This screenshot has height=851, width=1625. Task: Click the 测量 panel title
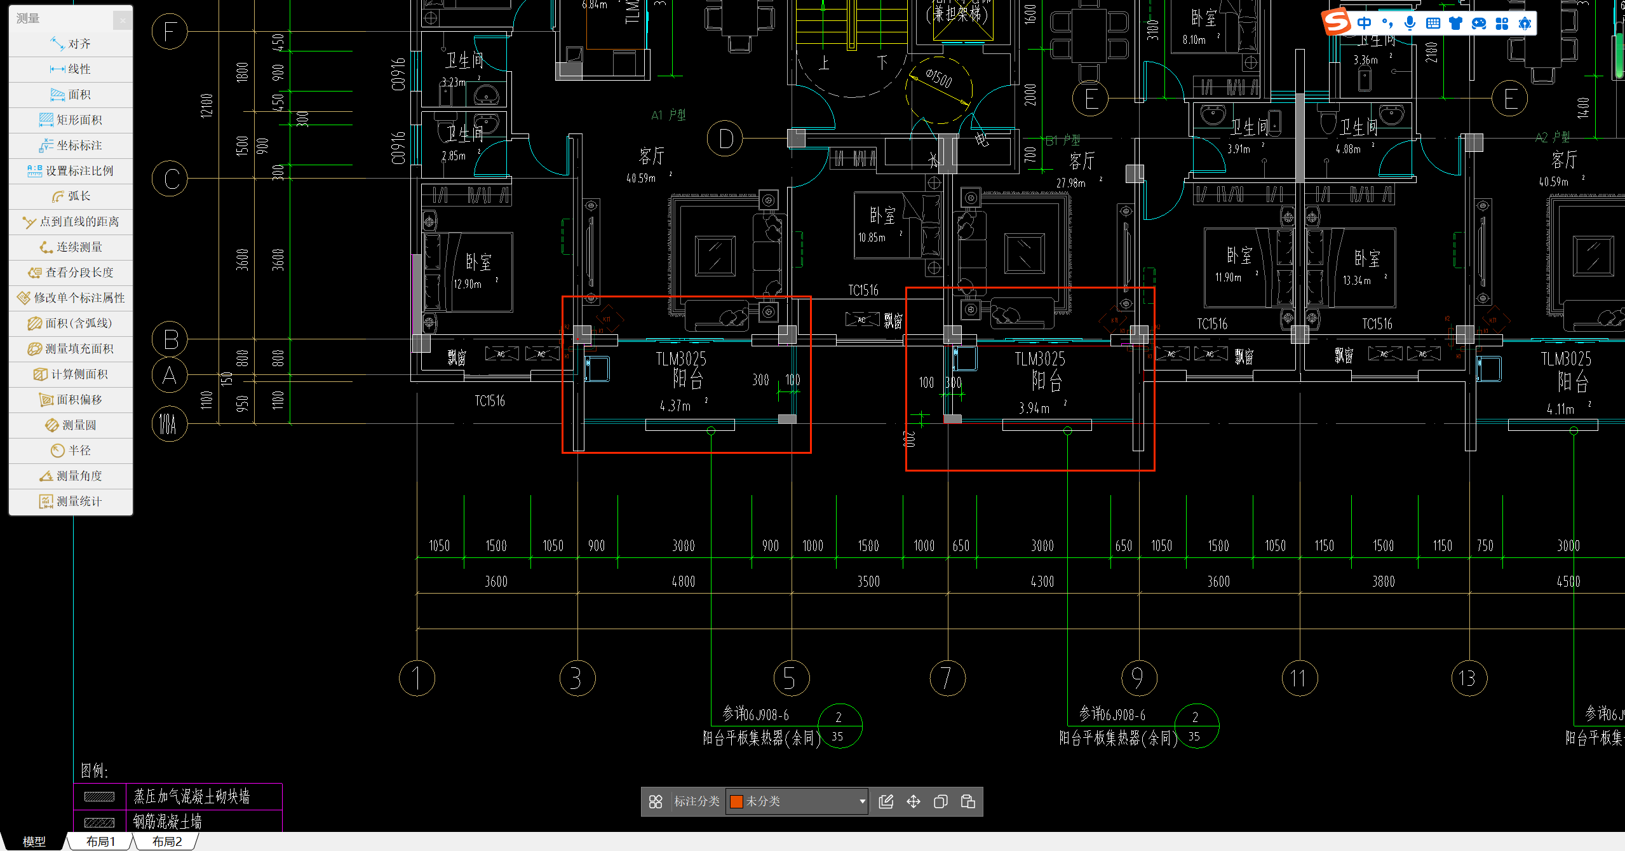pyautogui.click(x=28, y=18)
